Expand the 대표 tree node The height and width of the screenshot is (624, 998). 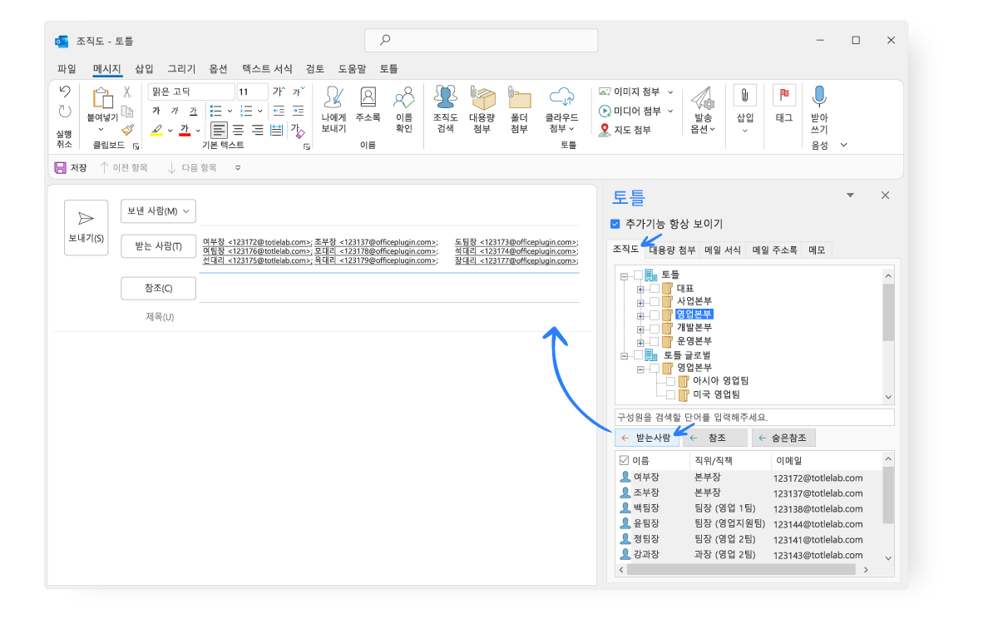(x=640, y=289)
